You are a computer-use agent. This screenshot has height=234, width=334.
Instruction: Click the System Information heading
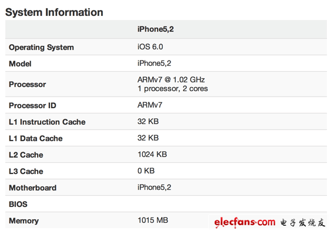[54, 12]
